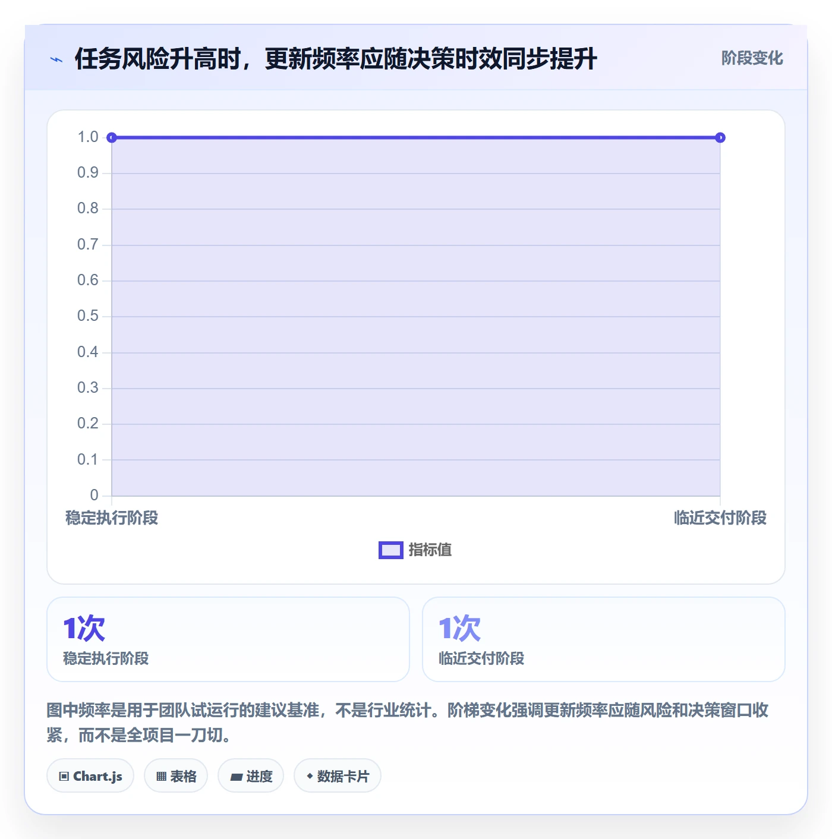The image size is (832, 839).
Task: Click the grid icon in the 表格 chip
Action: [x=161, y=776]
